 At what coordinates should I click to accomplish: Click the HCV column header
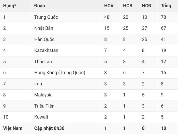(109, 6)
